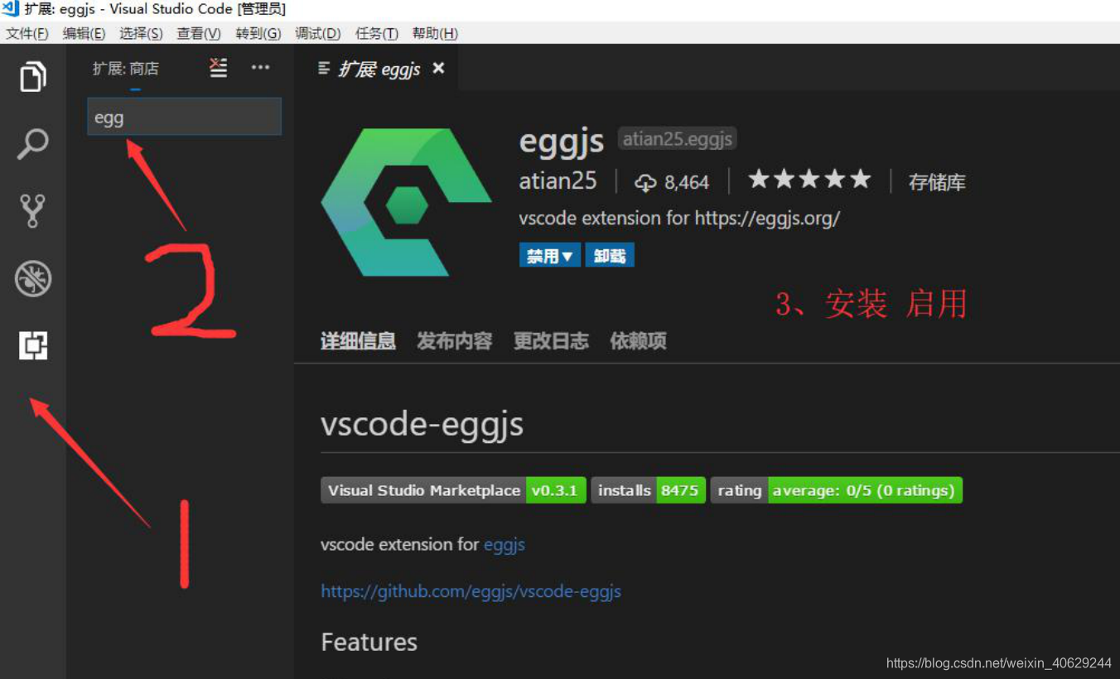This screenshot has height=679, width=1120.
Task: Click the extensions filter icon
Action: click(x=217, y=68)
